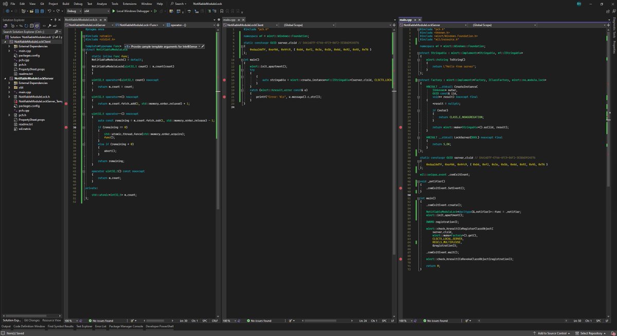
Task: Toggle Show All Files in Solution Explorer
Action: (x=37, y=26)
